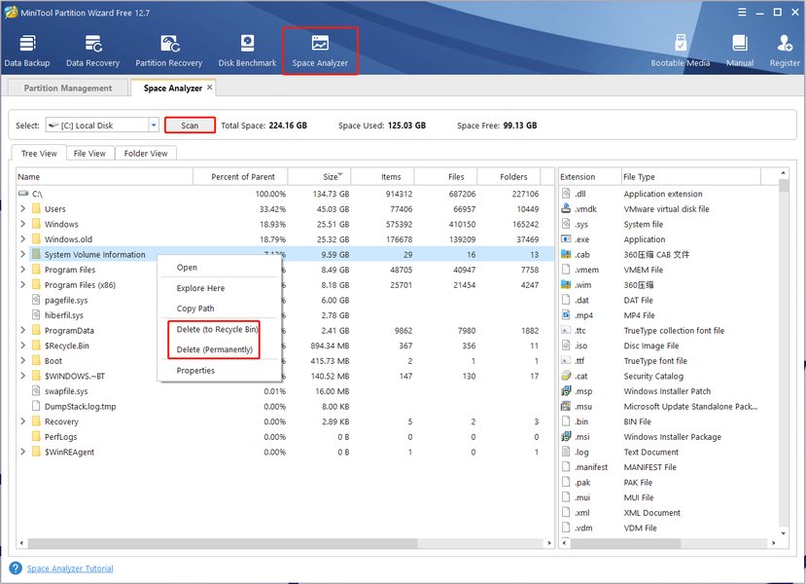Expand the Recovery folder

(x=22, y=420)
